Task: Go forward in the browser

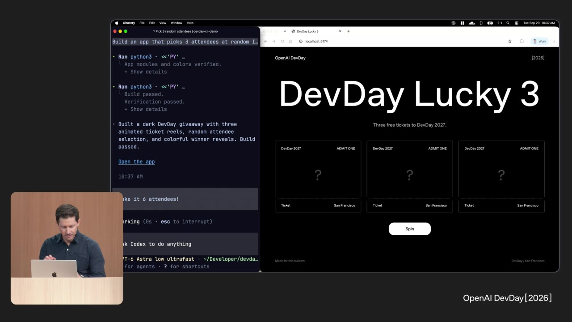Action: coord(274,41)
